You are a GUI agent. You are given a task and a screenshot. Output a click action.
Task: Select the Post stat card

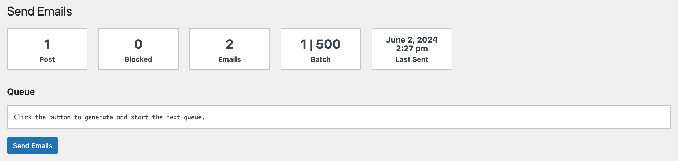(47, 49)
